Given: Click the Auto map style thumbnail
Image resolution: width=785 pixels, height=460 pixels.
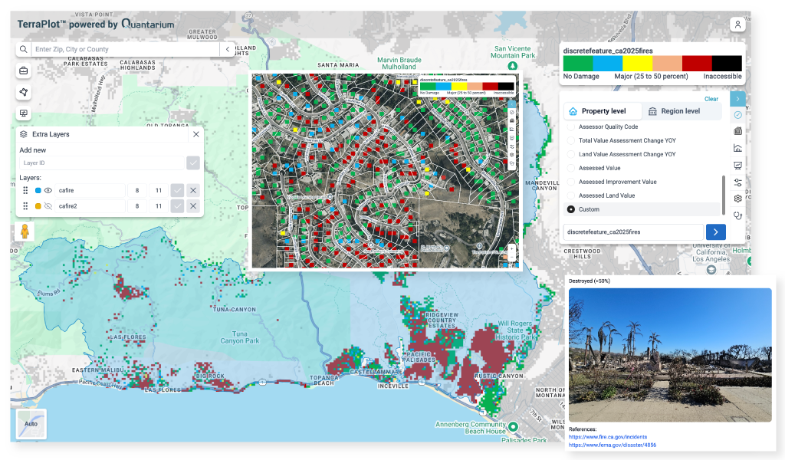Looking at the screenshot, I should pos(31,424).
